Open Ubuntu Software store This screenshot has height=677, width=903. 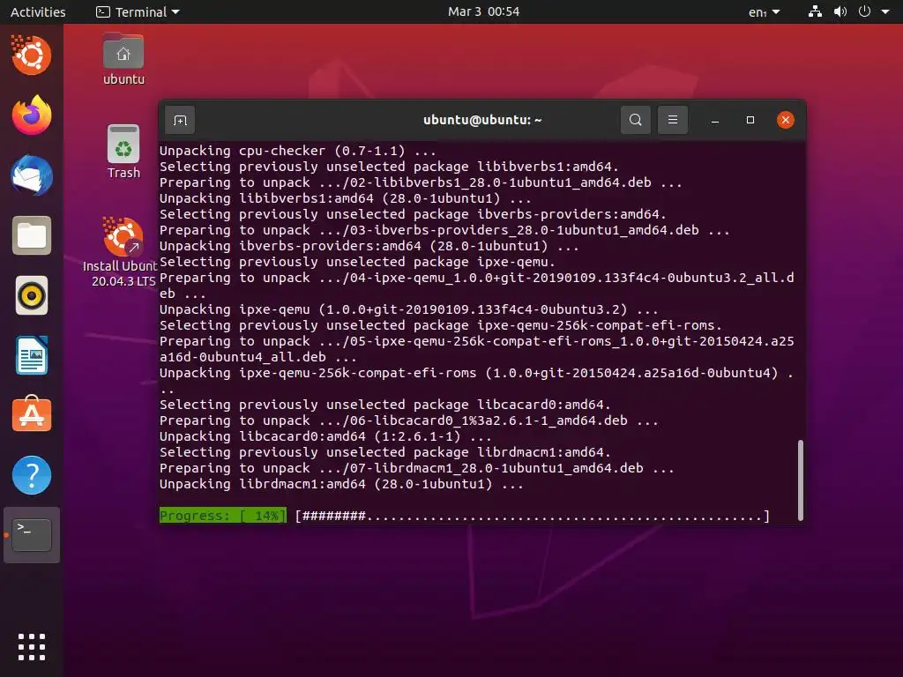coord(32,414)
